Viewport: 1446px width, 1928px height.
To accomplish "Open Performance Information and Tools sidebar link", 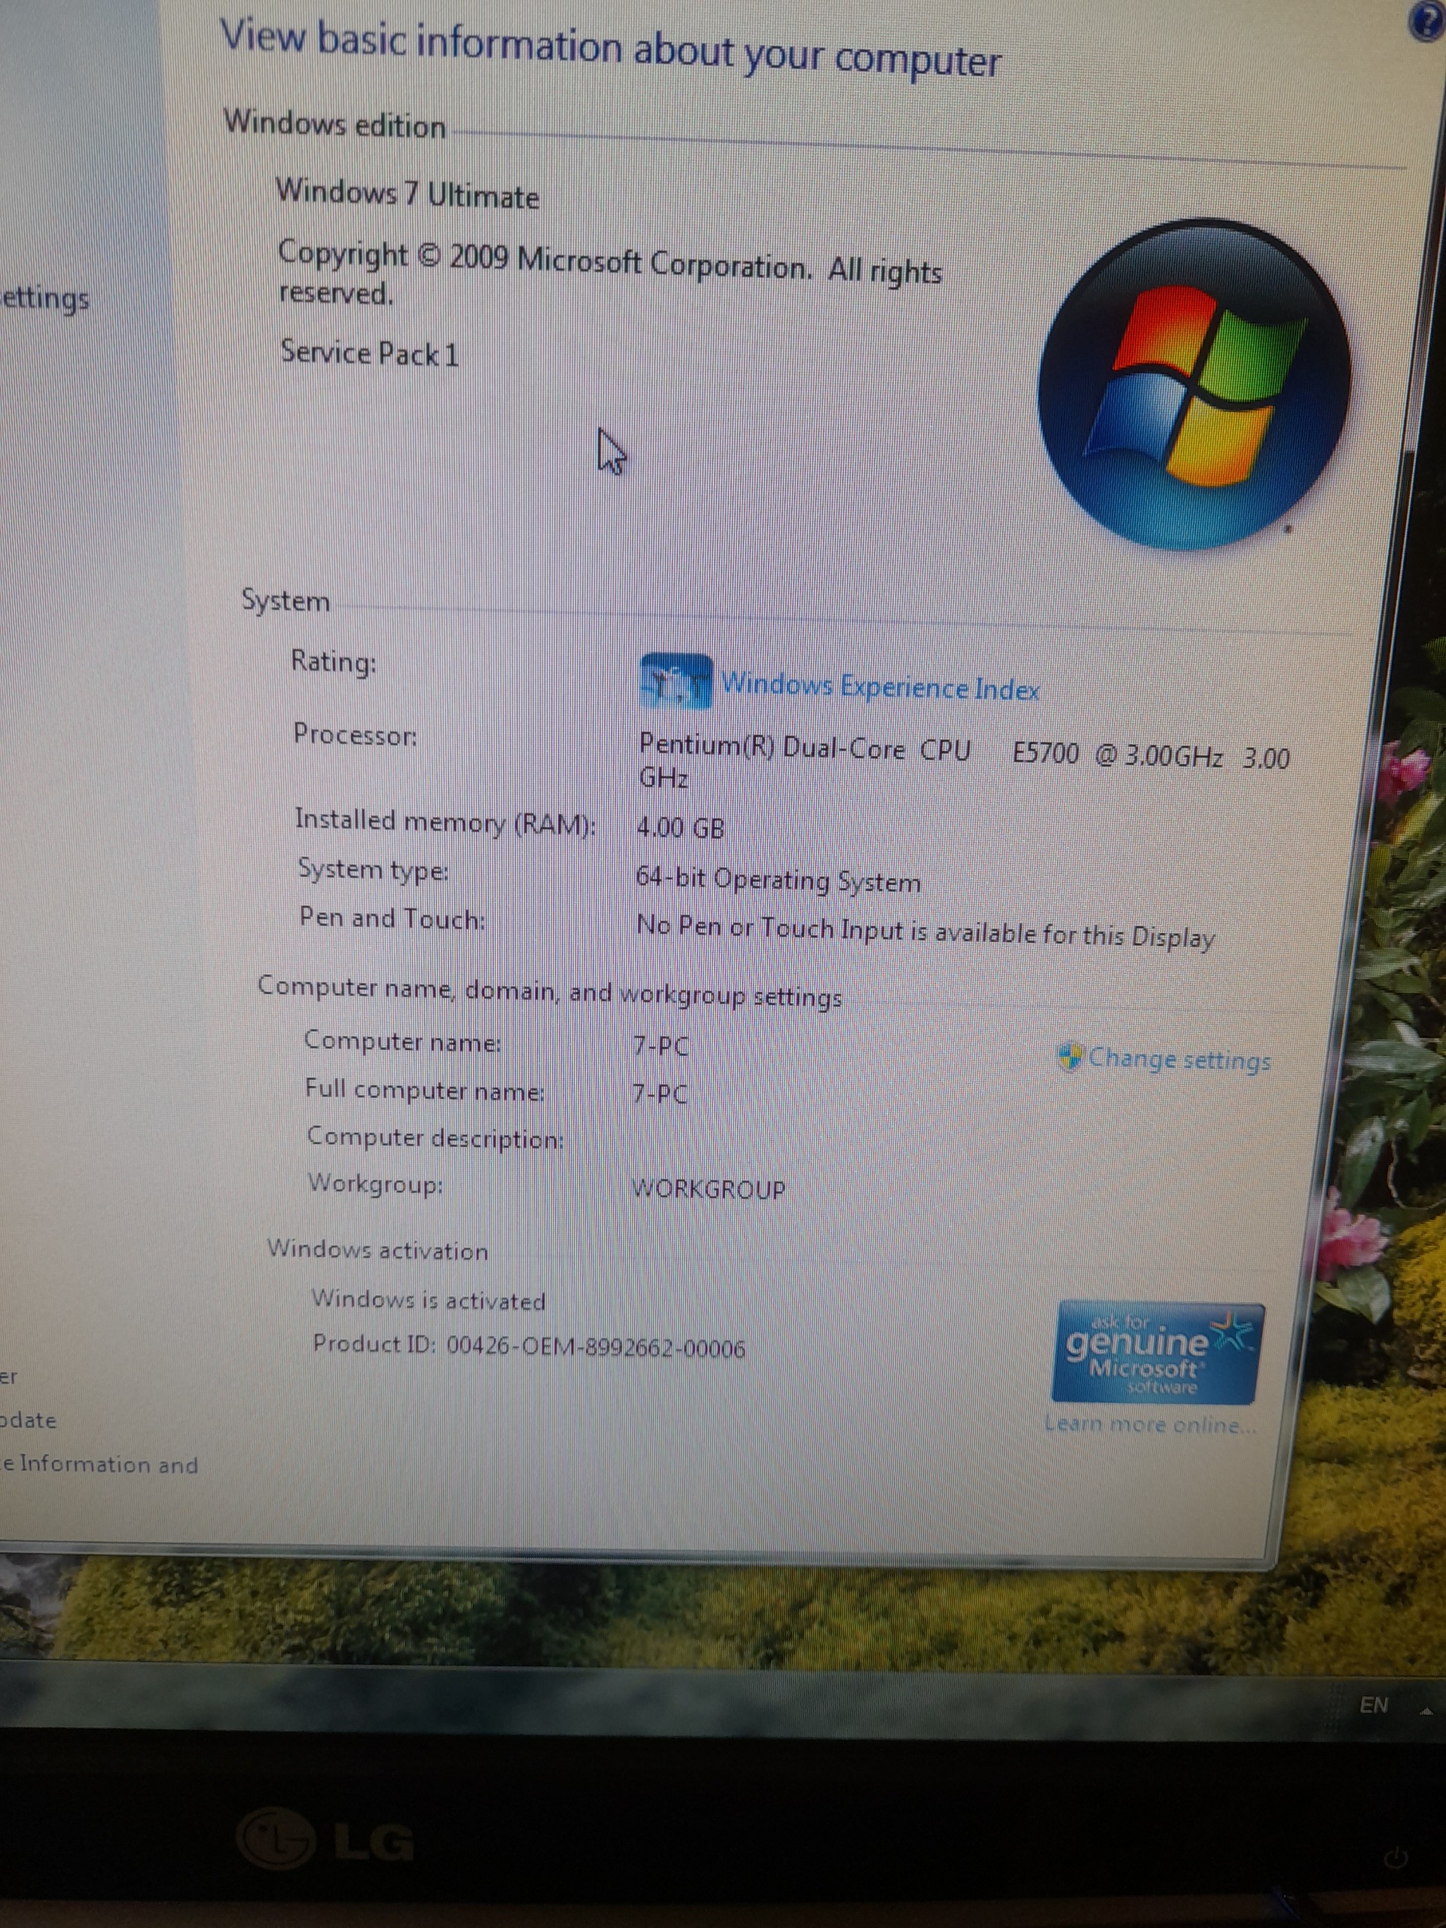I will coord(99,1464).
